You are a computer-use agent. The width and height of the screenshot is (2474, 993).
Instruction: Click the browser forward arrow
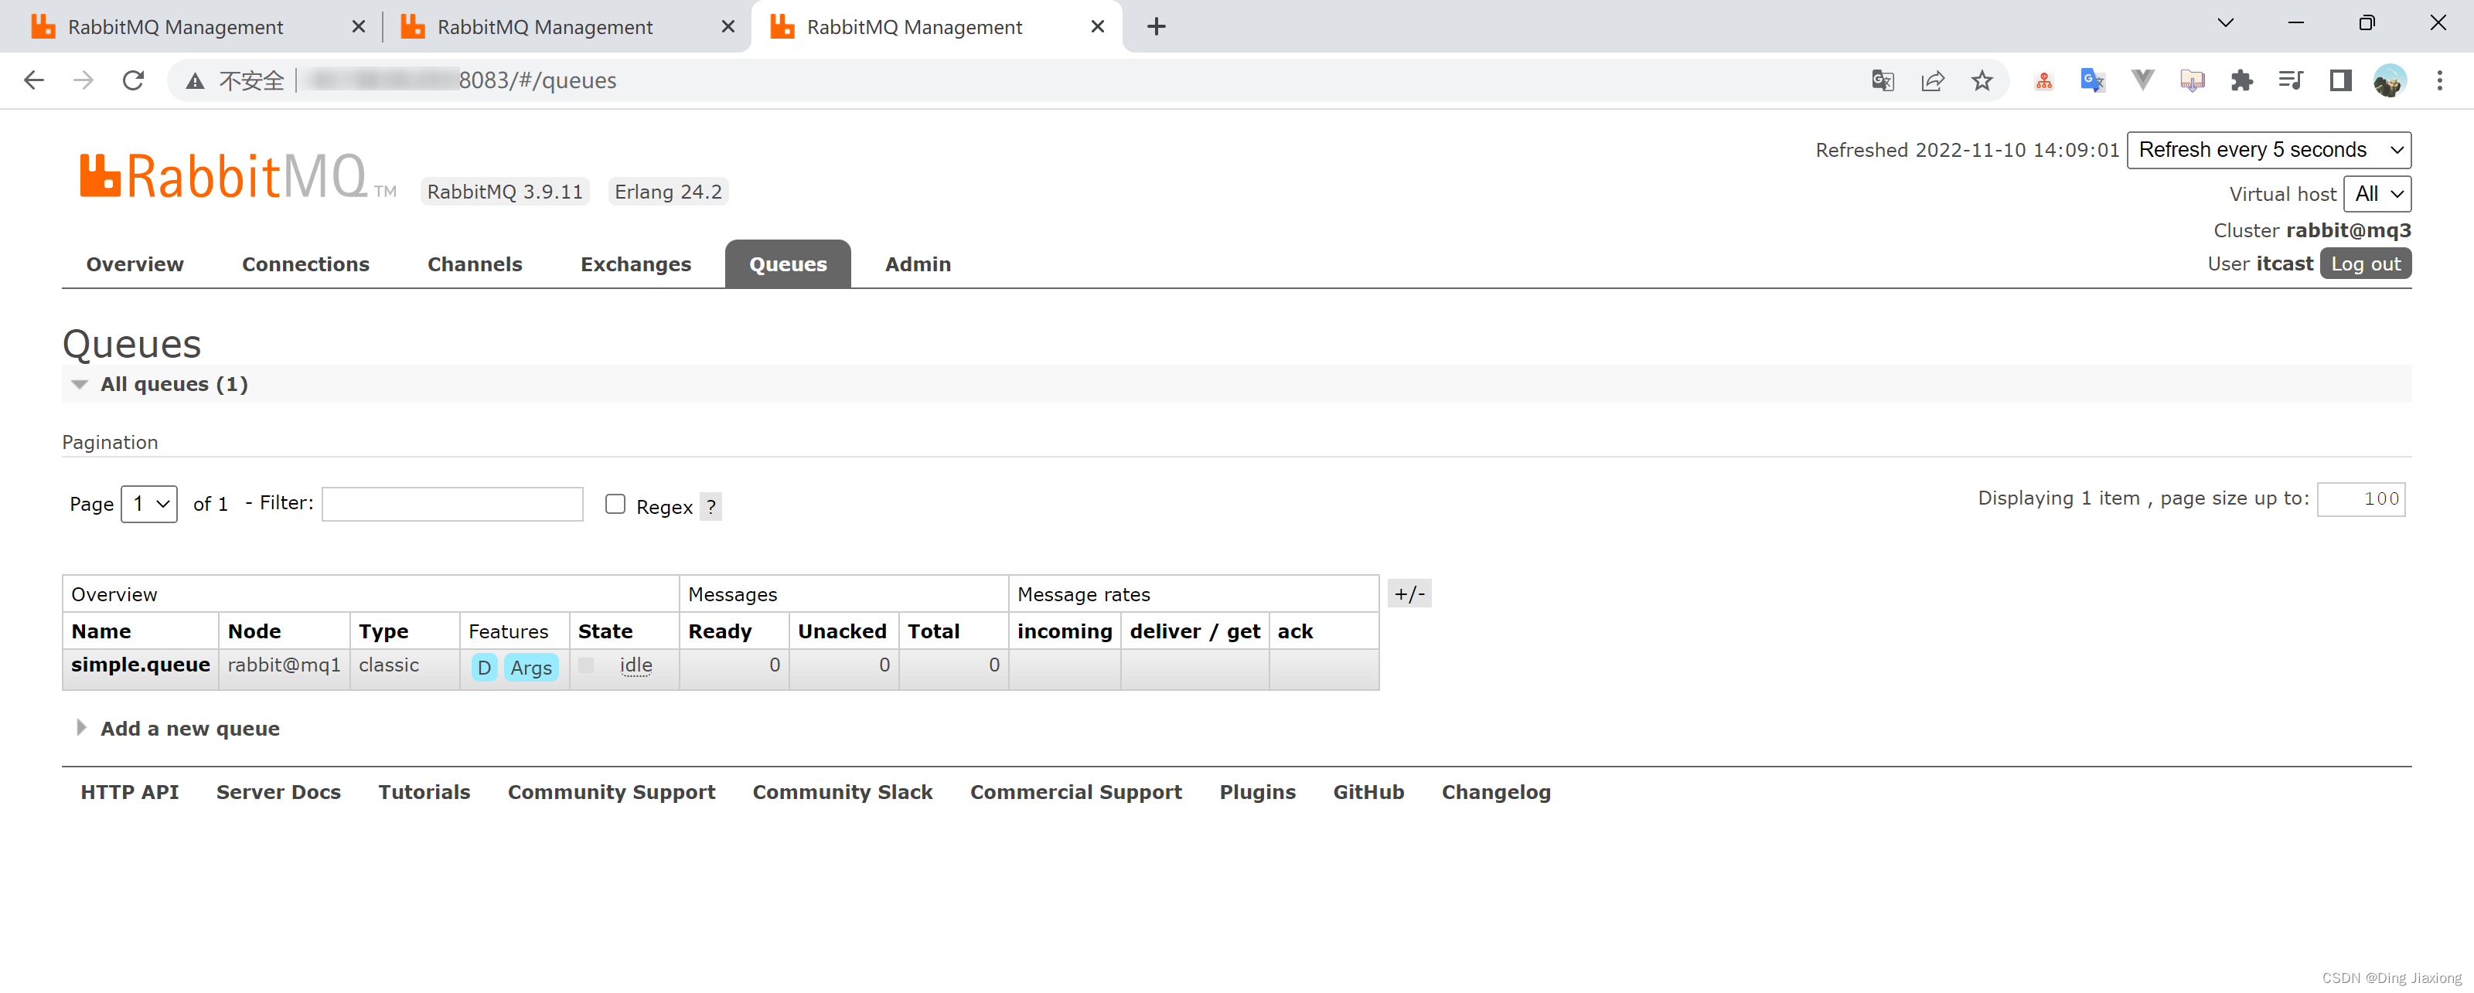tap(83, 80)
